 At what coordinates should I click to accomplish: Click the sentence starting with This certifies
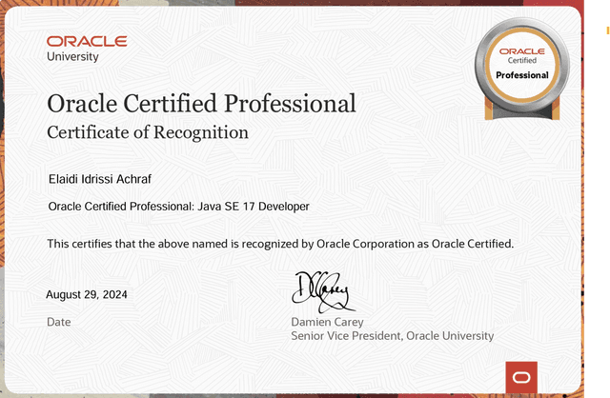[x=280, y=244]
